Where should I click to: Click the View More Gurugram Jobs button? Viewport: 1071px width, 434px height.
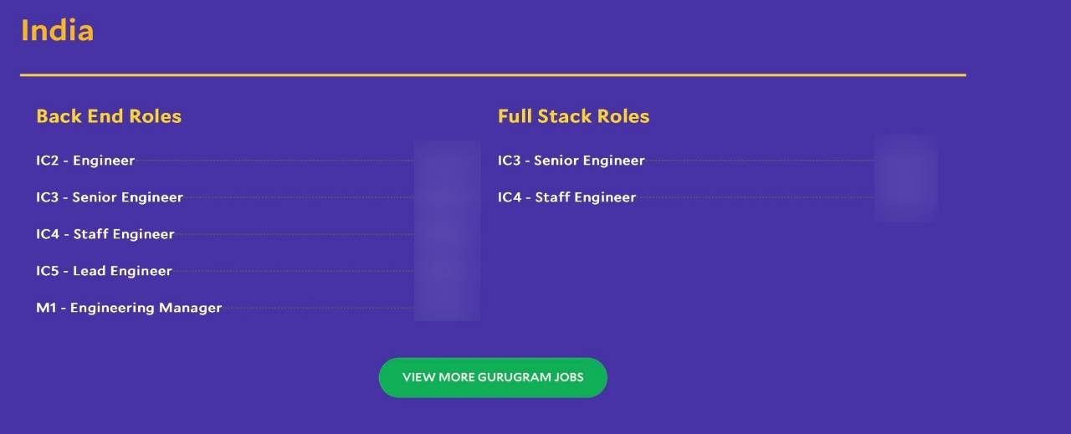(x=493, y=377)
